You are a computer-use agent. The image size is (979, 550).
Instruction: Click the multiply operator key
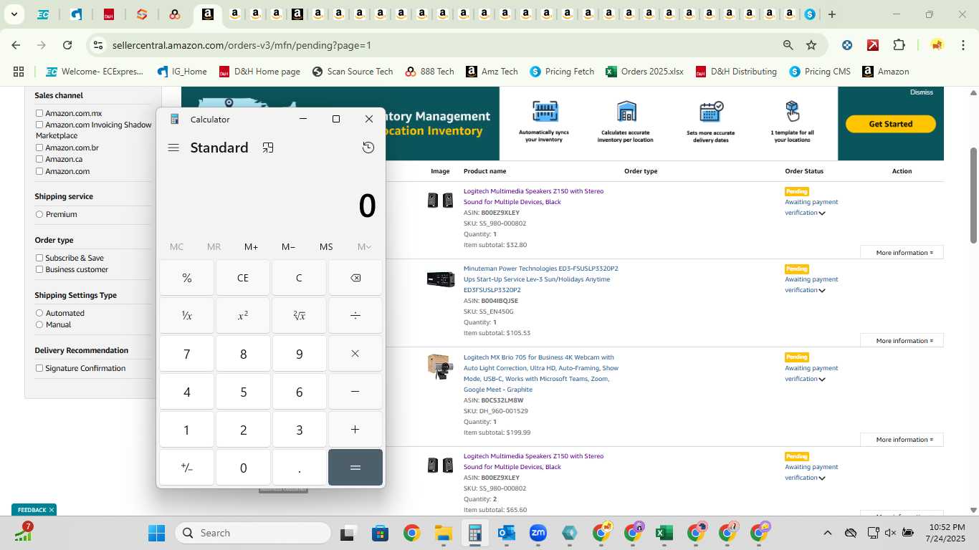pyautogui.click(x=355, y=354)
